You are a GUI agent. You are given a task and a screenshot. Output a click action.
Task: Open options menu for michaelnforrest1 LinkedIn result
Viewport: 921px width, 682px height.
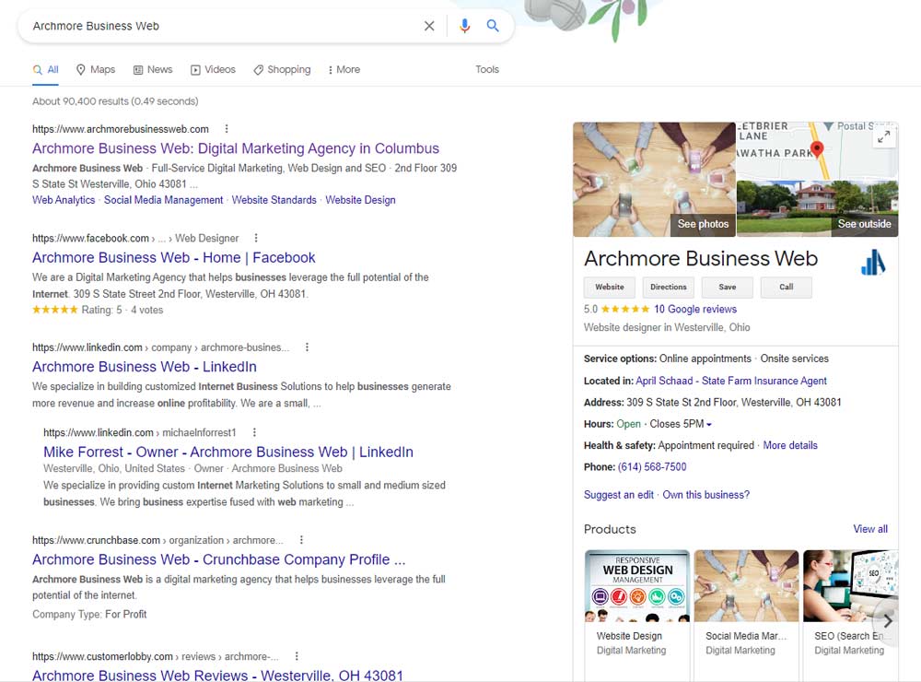pyautogui.click(x=254, y=433)
